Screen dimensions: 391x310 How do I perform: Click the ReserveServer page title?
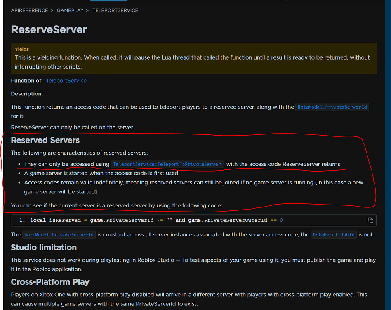pos(49,29)
